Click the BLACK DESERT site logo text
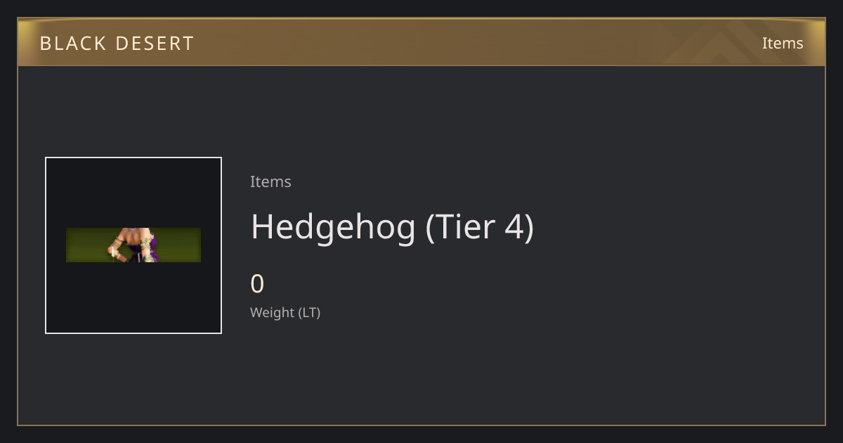This screenshot has width=843, height=443. click(x=117, y=44)
